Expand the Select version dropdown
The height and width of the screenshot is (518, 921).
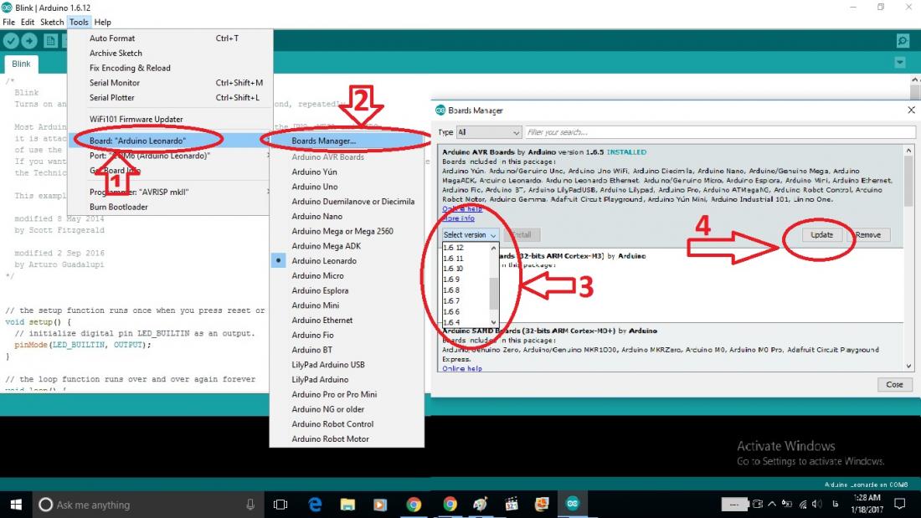470,235
